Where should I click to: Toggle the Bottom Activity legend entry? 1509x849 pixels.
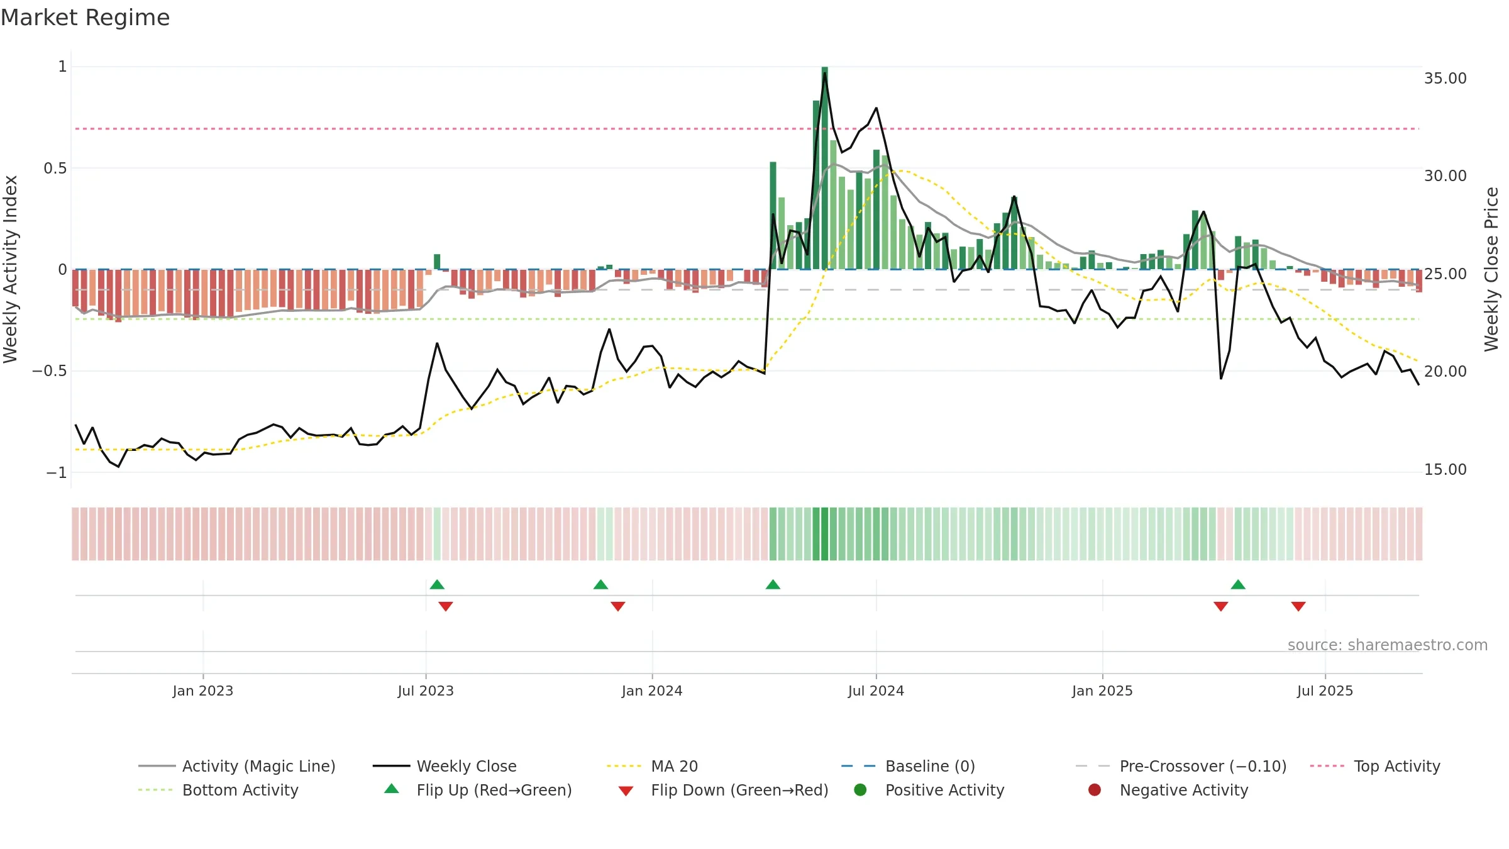218,790
